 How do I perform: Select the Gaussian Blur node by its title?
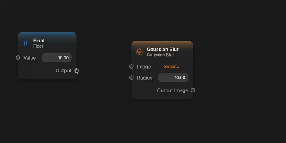point(163,49)
